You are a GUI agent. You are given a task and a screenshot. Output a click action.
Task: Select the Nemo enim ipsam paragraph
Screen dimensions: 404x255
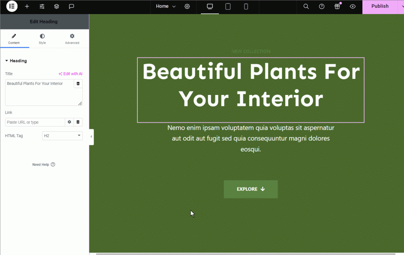tap(251, 139)
